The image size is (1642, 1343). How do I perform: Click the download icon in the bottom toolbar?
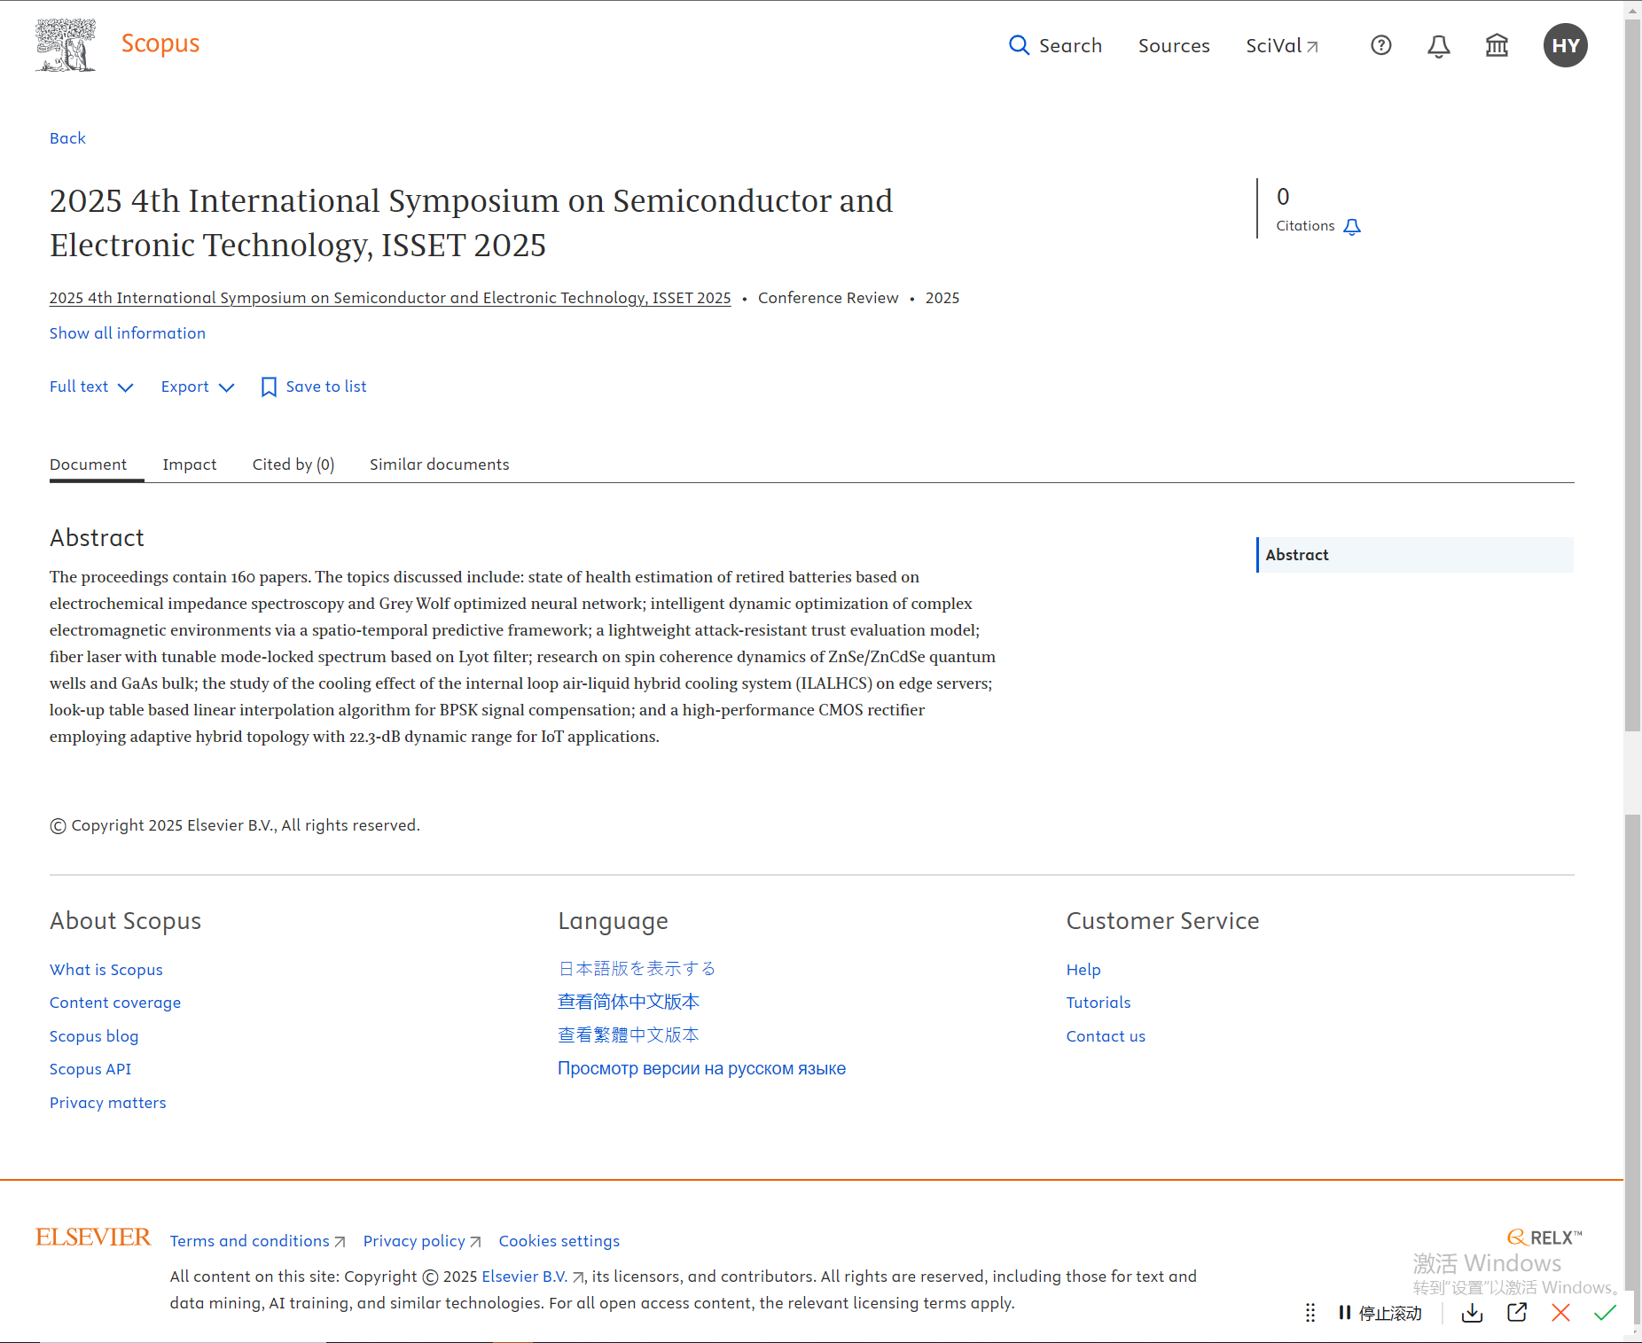1472,1313
